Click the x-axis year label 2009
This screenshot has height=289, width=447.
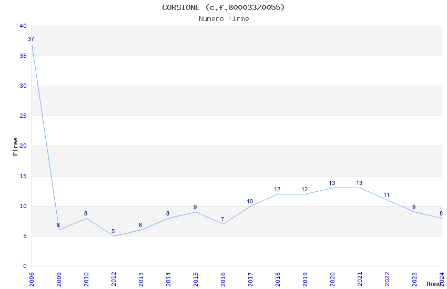pos(59,280)
